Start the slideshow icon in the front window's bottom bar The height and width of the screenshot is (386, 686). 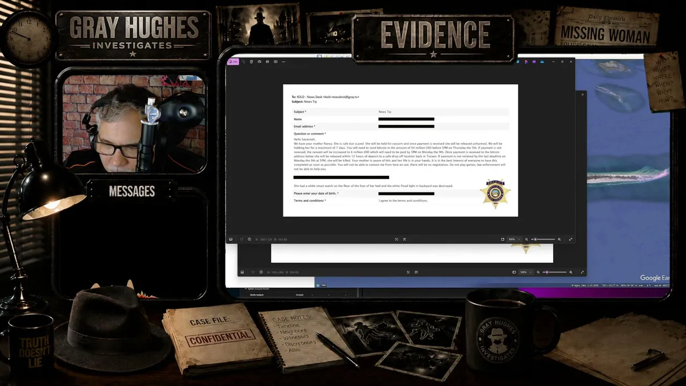pyautogui.click(x=405, y=239)
